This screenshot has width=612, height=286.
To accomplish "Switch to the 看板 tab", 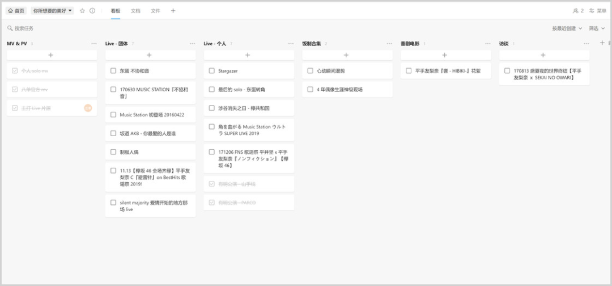I will pos(116,11).
